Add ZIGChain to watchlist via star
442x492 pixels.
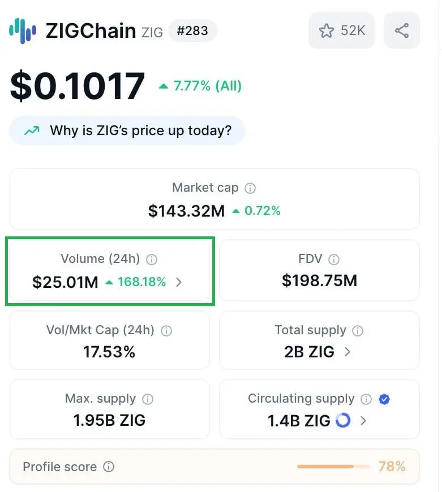(342, 31)
